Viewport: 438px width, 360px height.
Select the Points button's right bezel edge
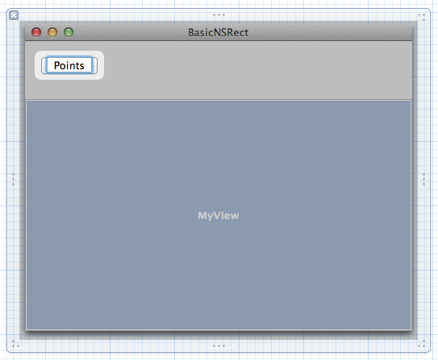[95, 65]
